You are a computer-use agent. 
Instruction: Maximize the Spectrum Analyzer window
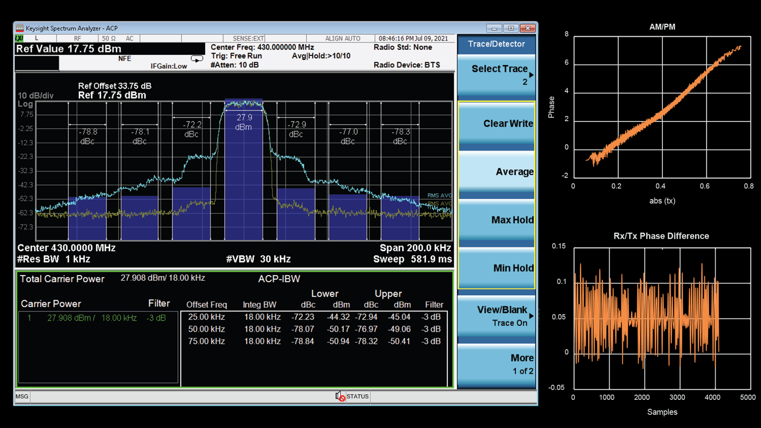pyautogui.click(x=511, y=28)
